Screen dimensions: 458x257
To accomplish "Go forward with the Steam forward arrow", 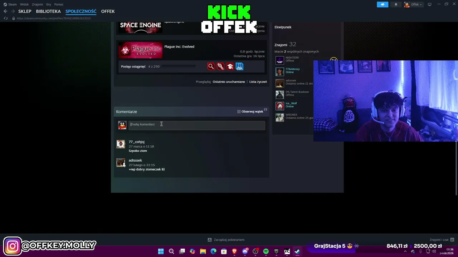I will pyautogui.click(x=13, y=11).
